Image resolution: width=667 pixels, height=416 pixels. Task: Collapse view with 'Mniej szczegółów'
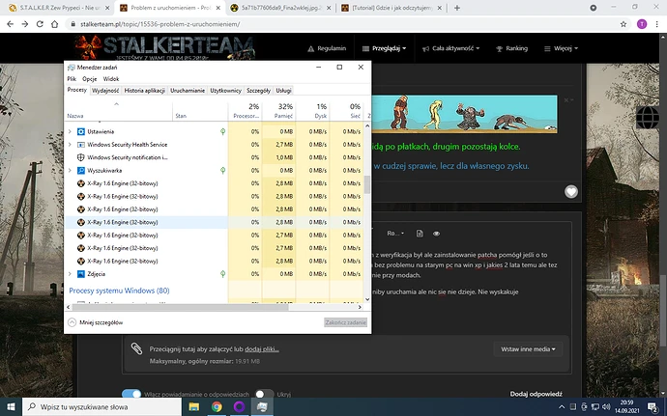tap(96, 322)
